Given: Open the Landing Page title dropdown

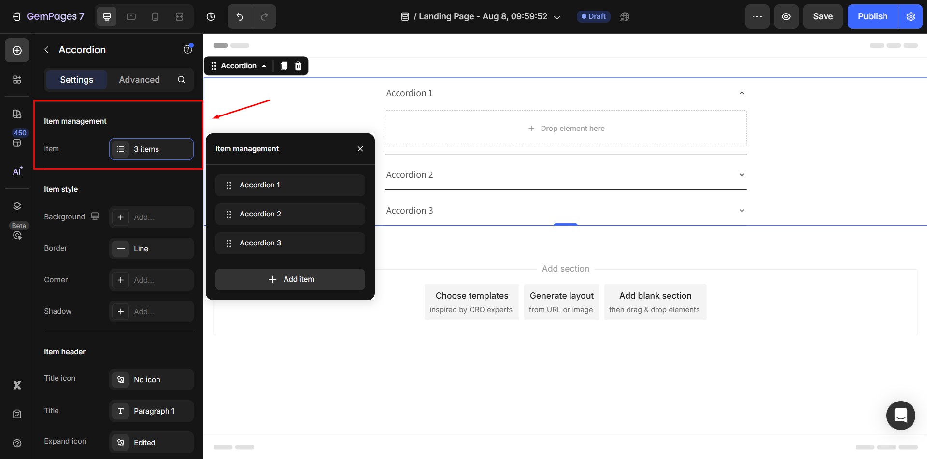Looking at the screenshot, I should pos(557,16).
